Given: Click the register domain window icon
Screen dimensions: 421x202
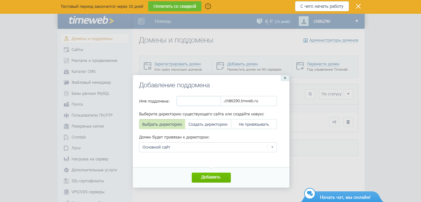Looking at the screenshot, I should [148, 66].
